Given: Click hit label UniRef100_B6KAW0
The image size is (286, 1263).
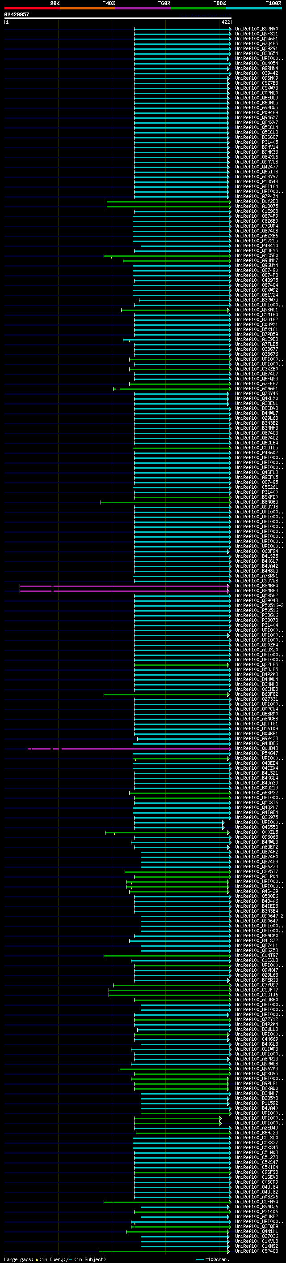Looking at the screenshot, I should coord(257,1089).
